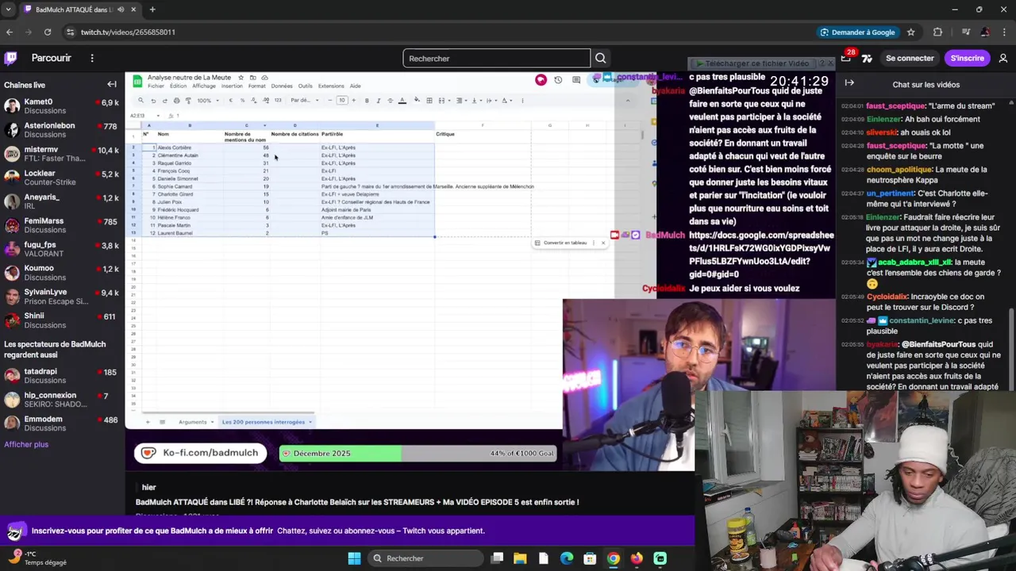1016x571 pixels.
Task: Open the Insertion menu in Sheets
Action: pyautogui.click(x=232, y=86)
